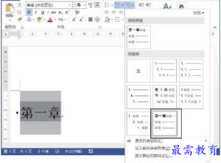
Task: Click the Paste clipboard icon
Action: (10, 8)
